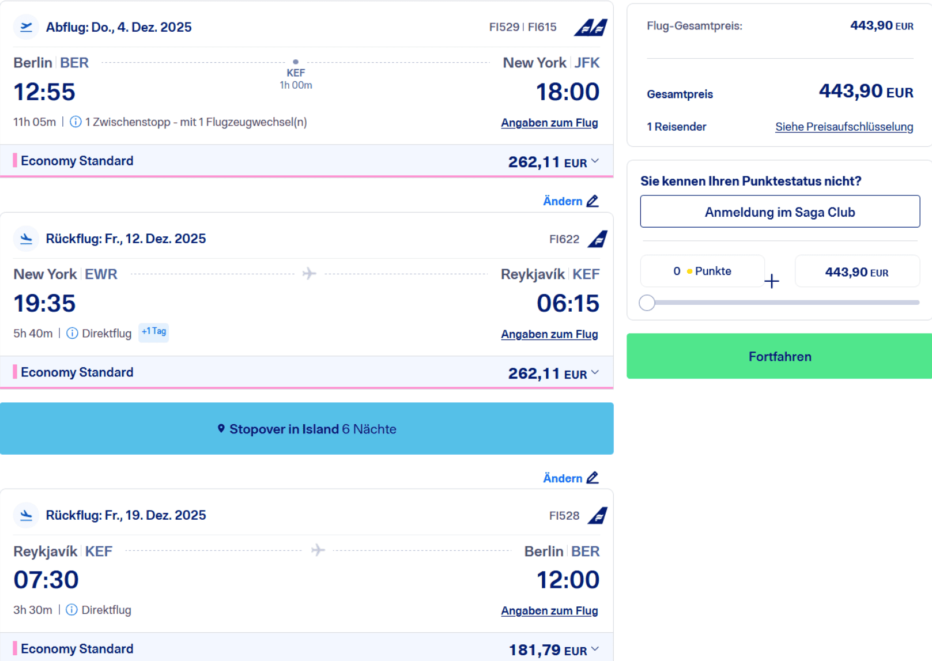Click the Stopover in Island location pin

[x=221, y=429]
